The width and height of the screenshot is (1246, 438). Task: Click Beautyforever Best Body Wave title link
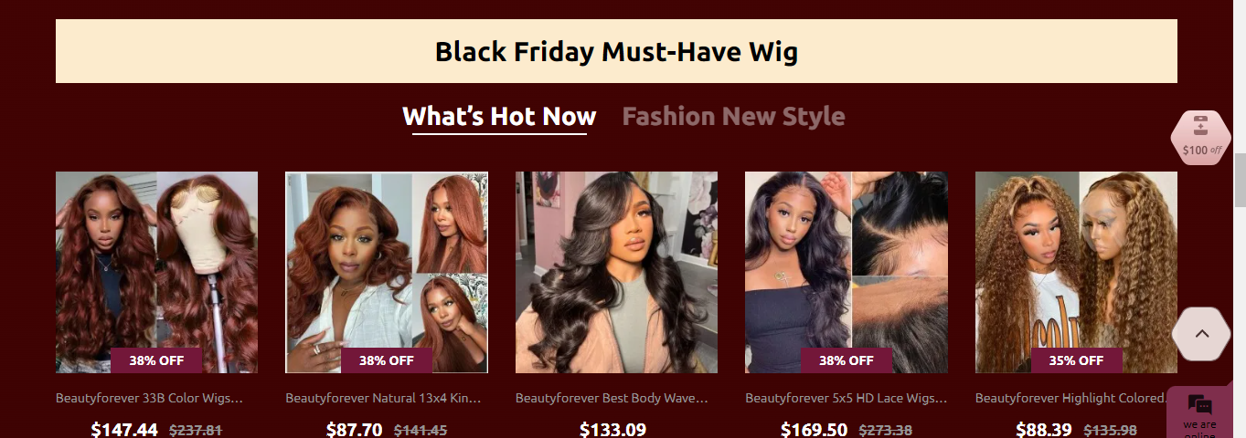tap(612, 398)
